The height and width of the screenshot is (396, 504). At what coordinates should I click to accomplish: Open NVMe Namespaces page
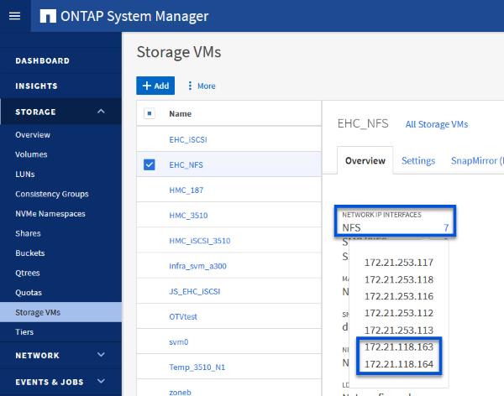(50, 214)
